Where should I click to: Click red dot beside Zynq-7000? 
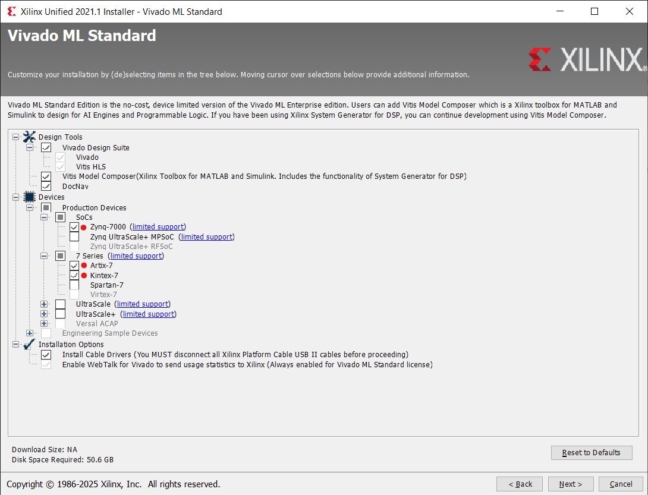coord(83,227)
